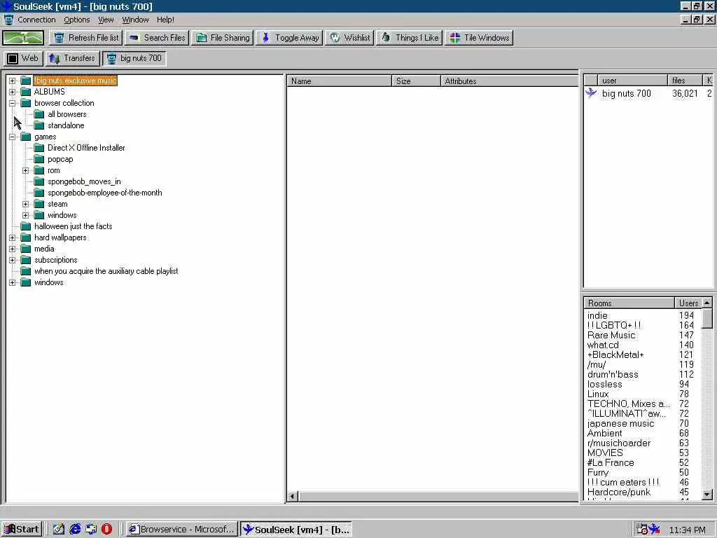
Task: Click the green network graph icon
Action: pyautogui.click(x=23, y=38)
